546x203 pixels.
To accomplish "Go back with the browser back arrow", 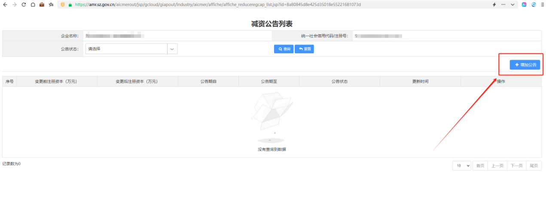I will [x=5, y=4].
